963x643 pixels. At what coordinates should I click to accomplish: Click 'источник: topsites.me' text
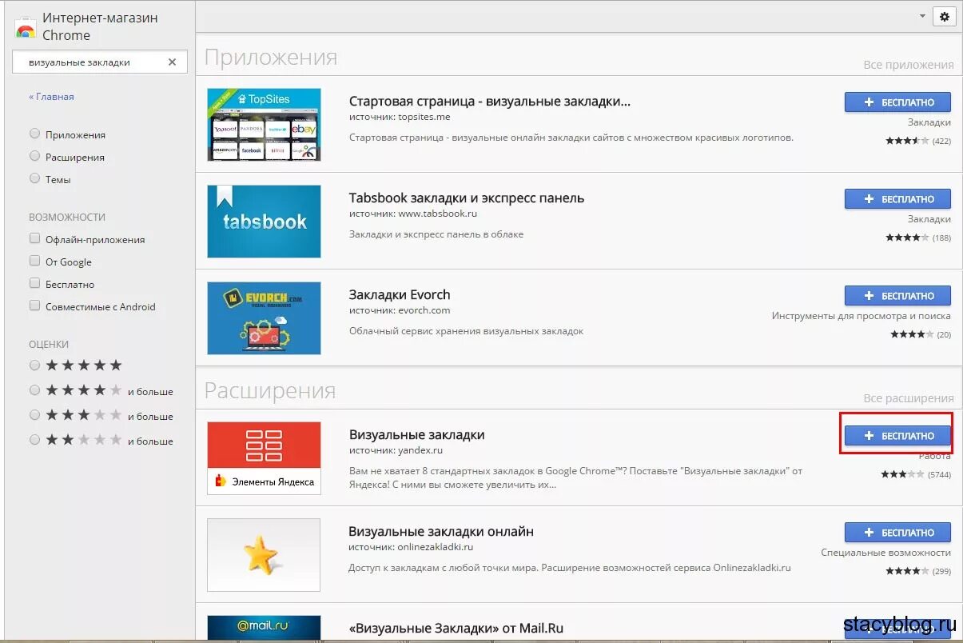point(400,117)
